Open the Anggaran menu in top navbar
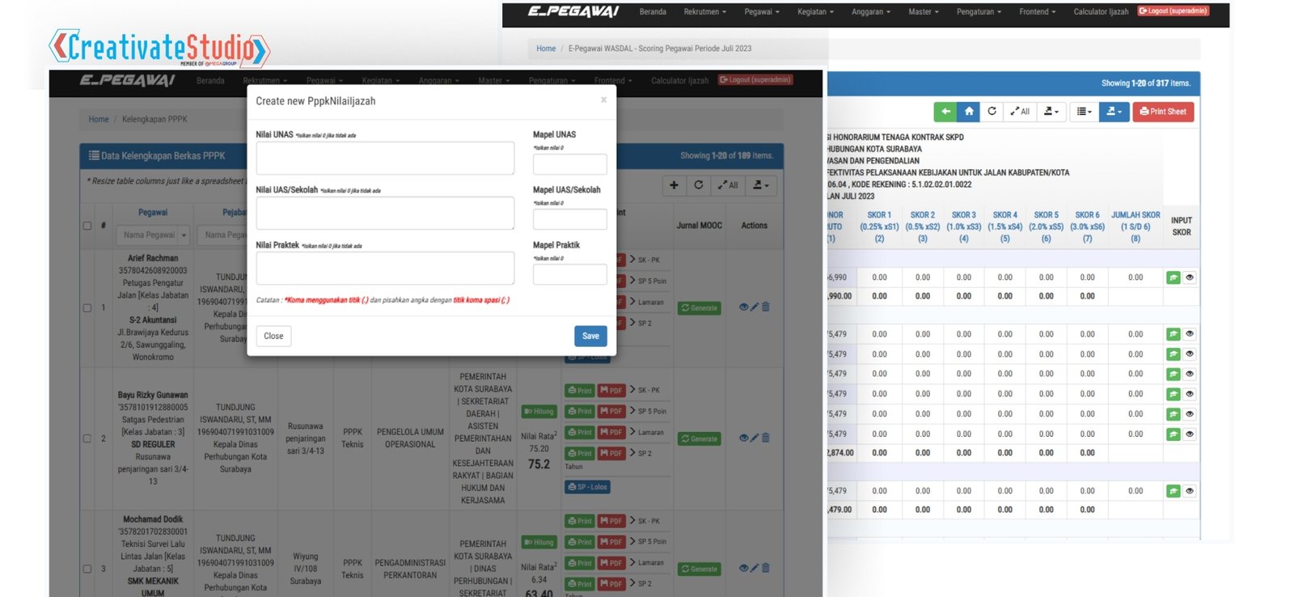The height and width of the screenshot is (597, 1294). (x=870, y=12)
